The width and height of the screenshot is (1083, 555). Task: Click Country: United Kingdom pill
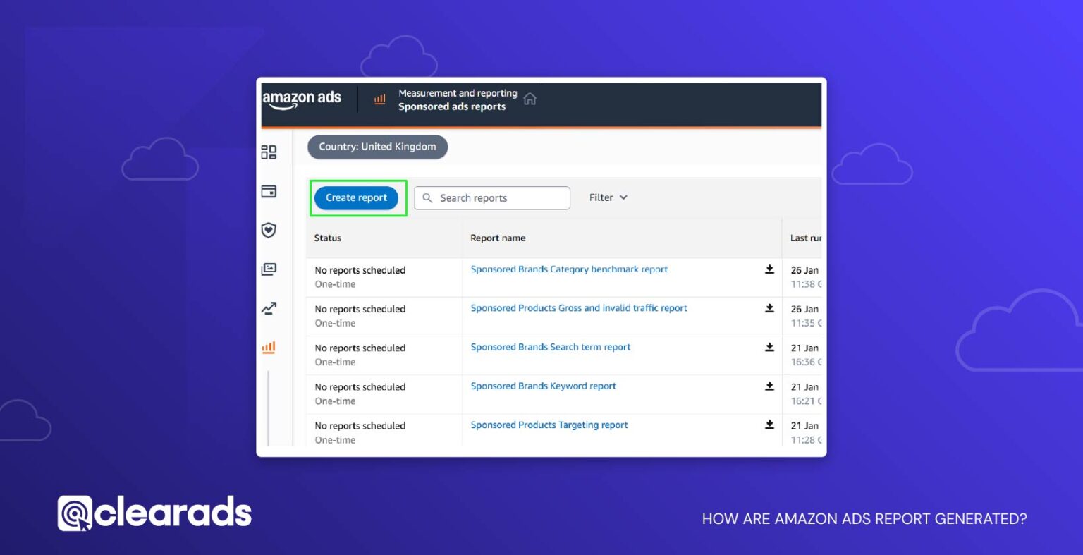(x=377, y=147)
